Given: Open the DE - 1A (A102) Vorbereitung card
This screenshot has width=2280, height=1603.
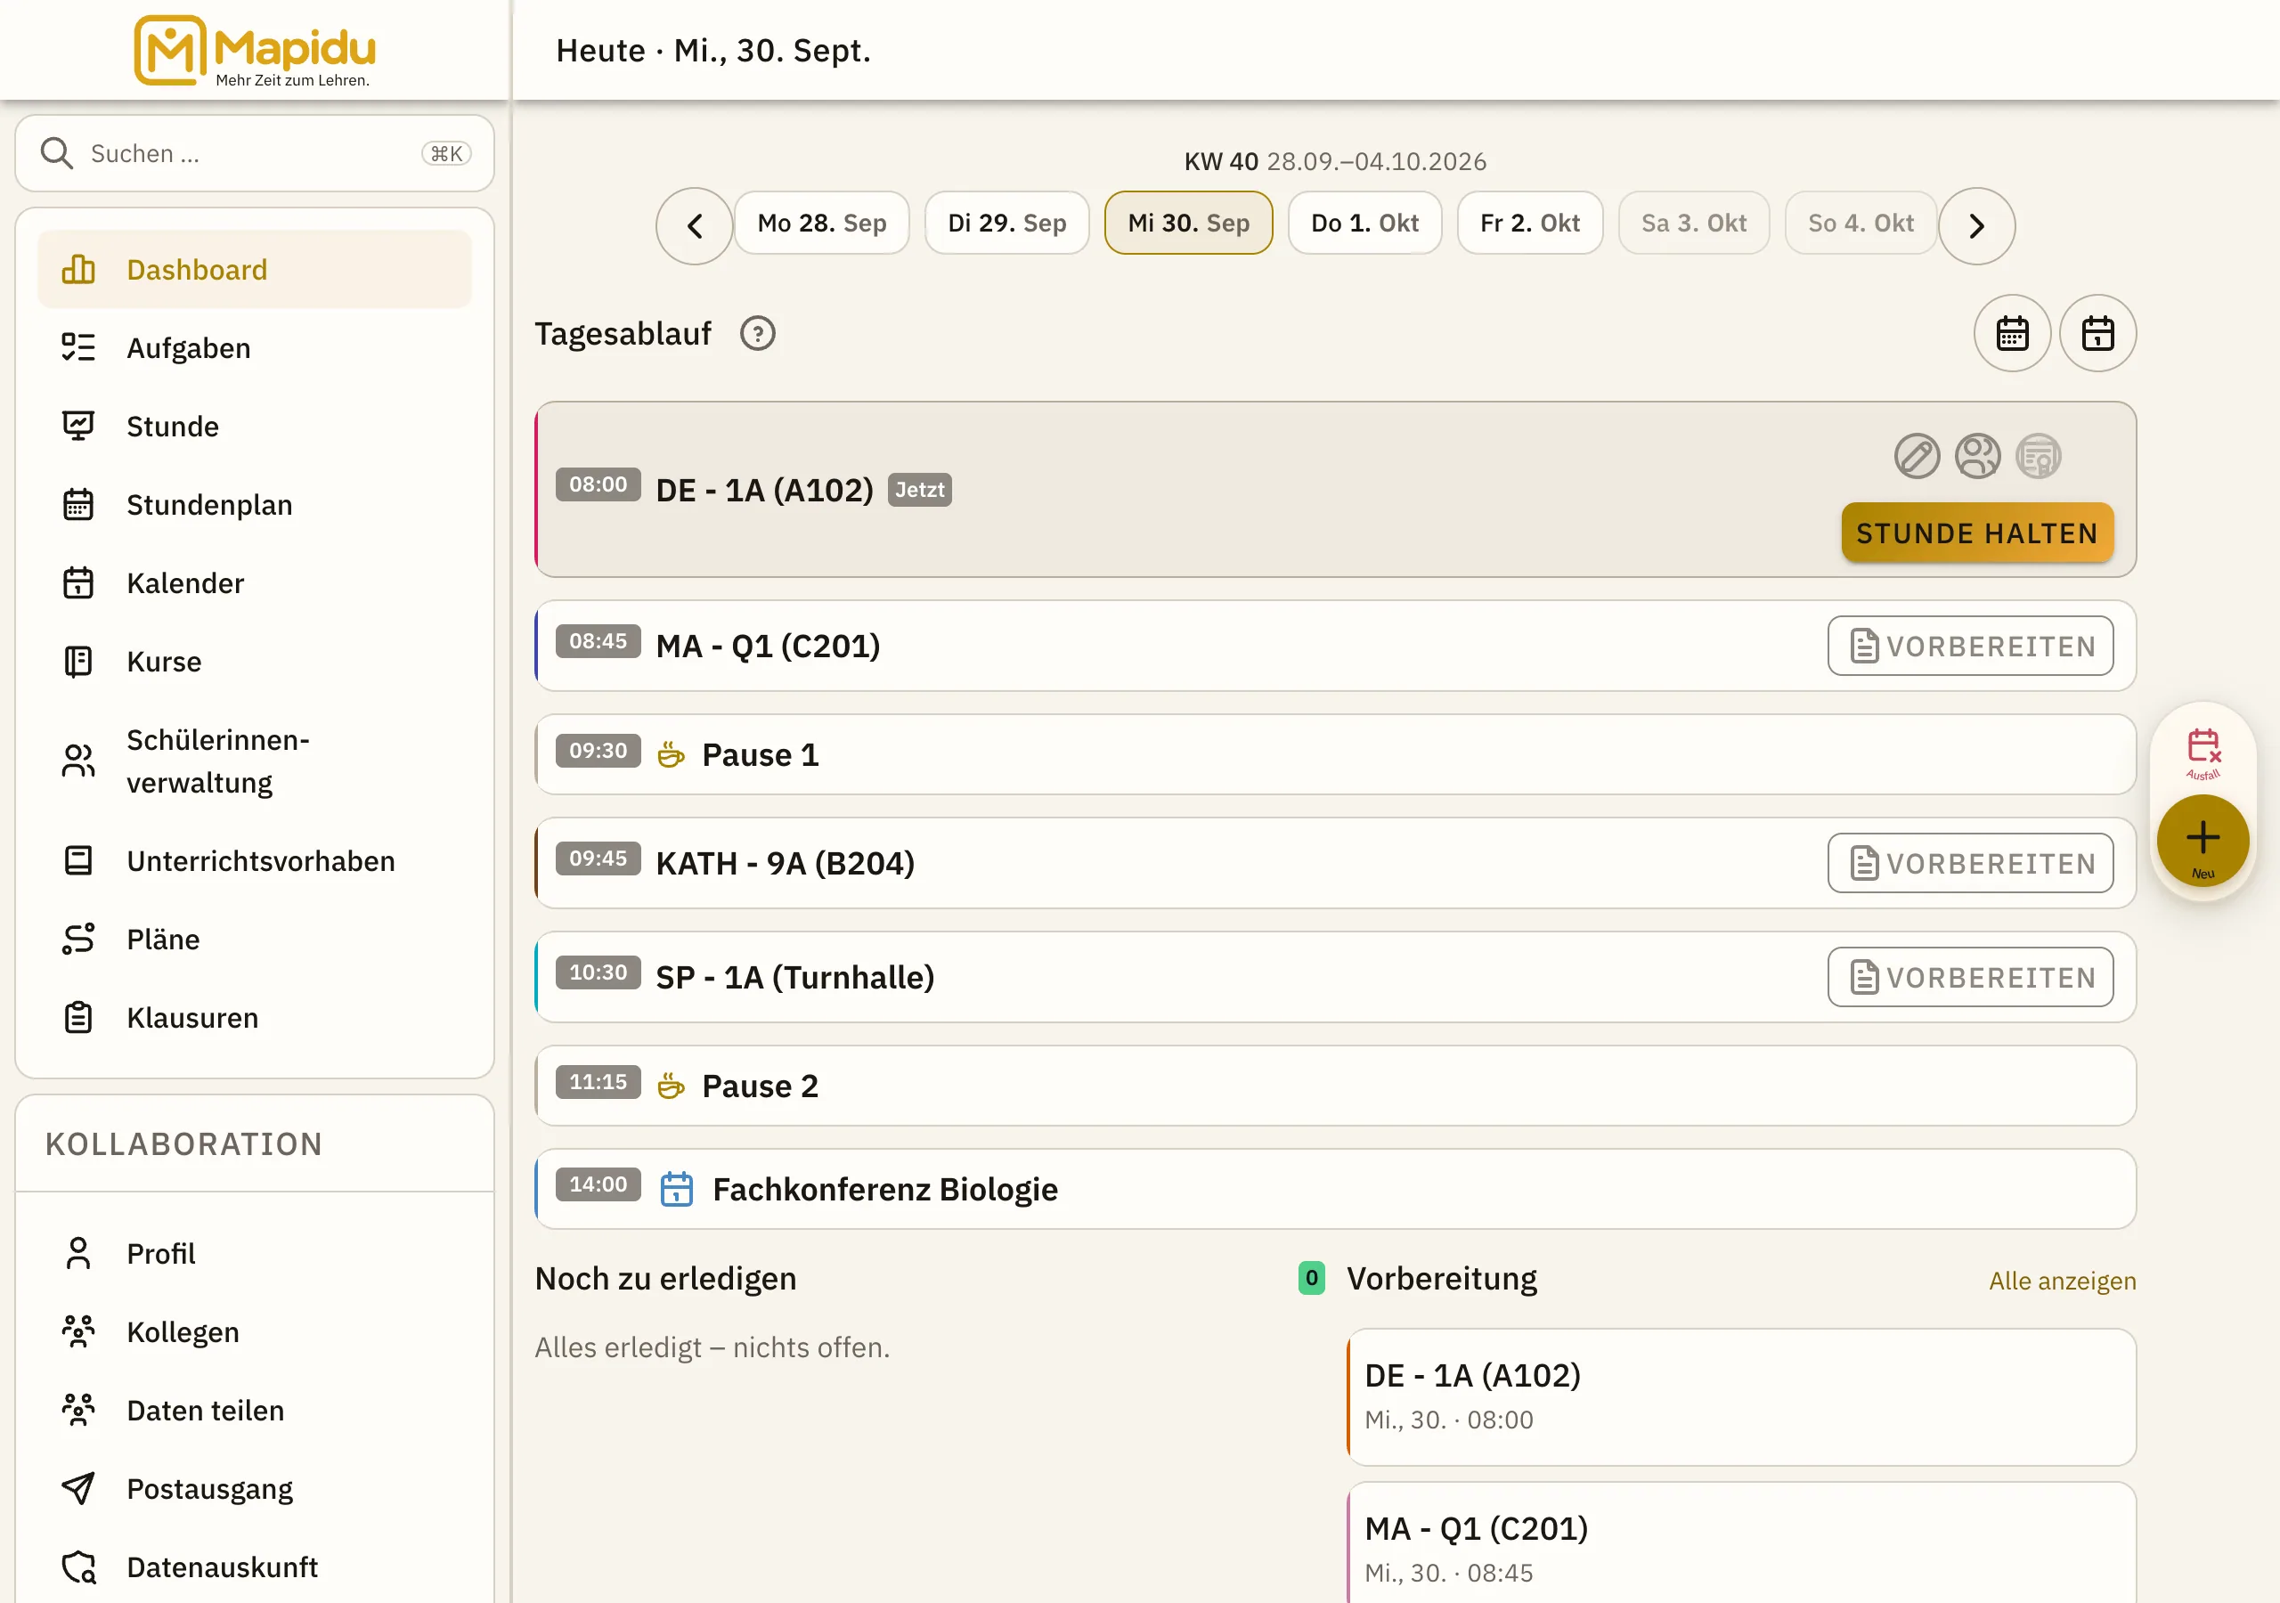Looking at the screenshot, I should tap(1741, 1397).
